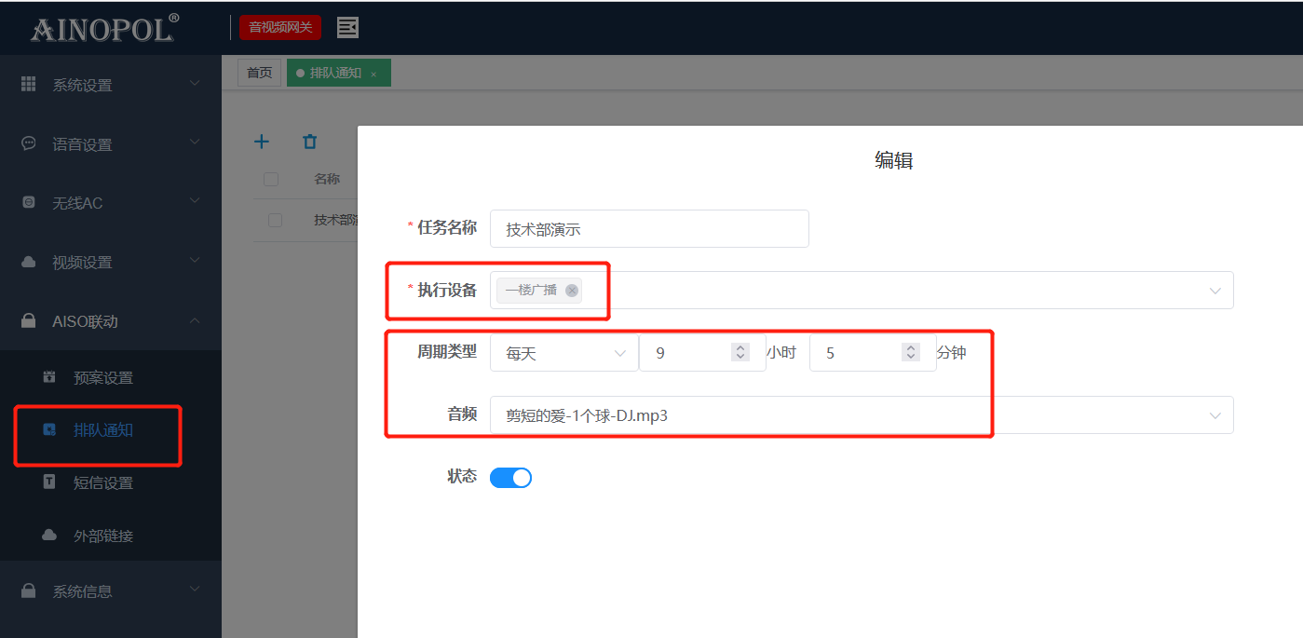Toggle the sidebar collapse icon in header

point(347,28)
